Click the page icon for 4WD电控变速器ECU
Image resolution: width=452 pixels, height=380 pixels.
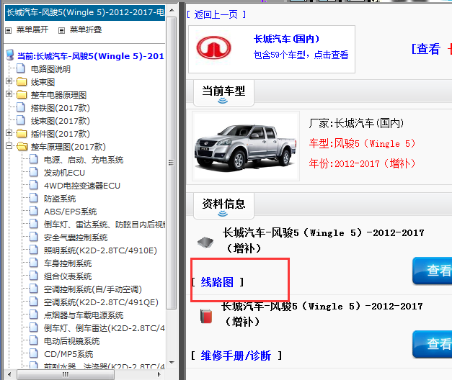tap(34, 185)
